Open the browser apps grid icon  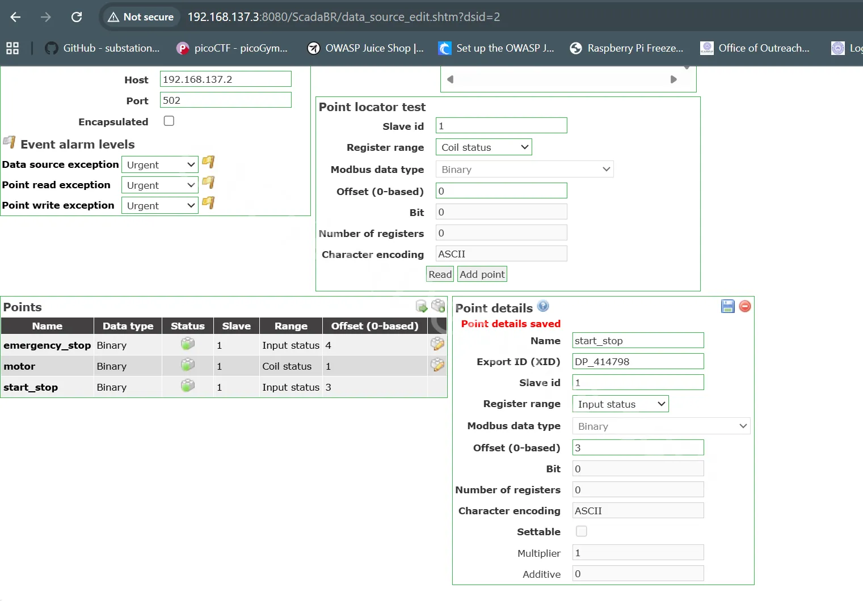coord(12,48)
